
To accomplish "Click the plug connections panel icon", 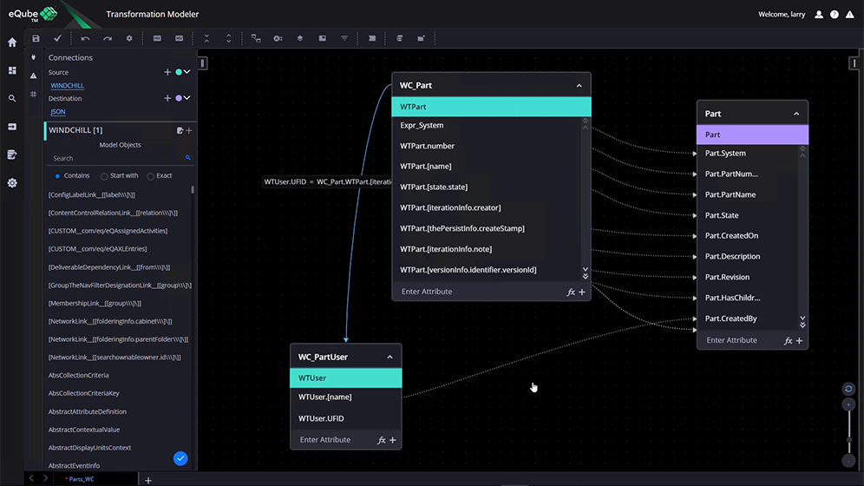I will tap(34, 57).
